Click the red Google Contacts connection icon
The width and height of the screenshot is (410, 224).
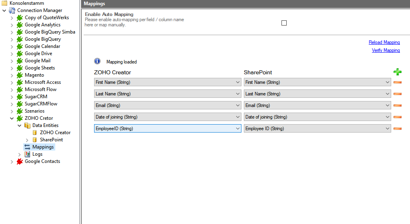20,161
